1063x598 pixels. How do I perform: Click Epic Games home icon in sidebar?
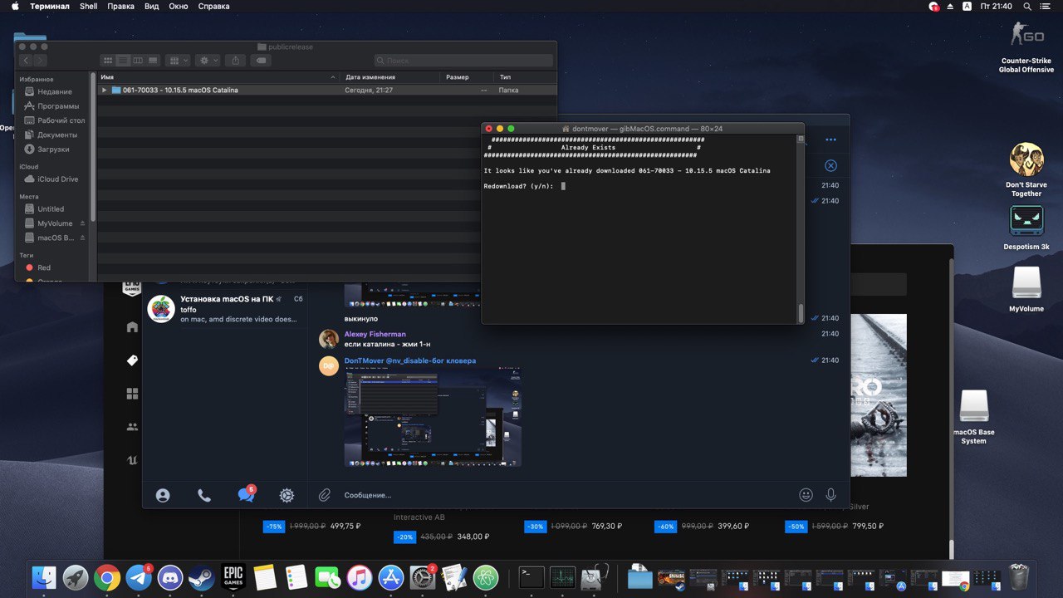click(x=132, y=327)
